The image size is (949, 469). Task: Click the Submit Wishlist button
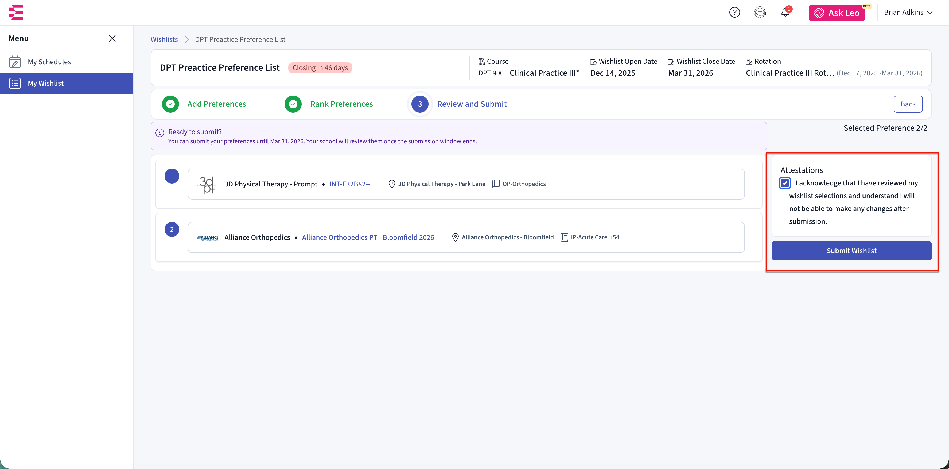[851, 251]
